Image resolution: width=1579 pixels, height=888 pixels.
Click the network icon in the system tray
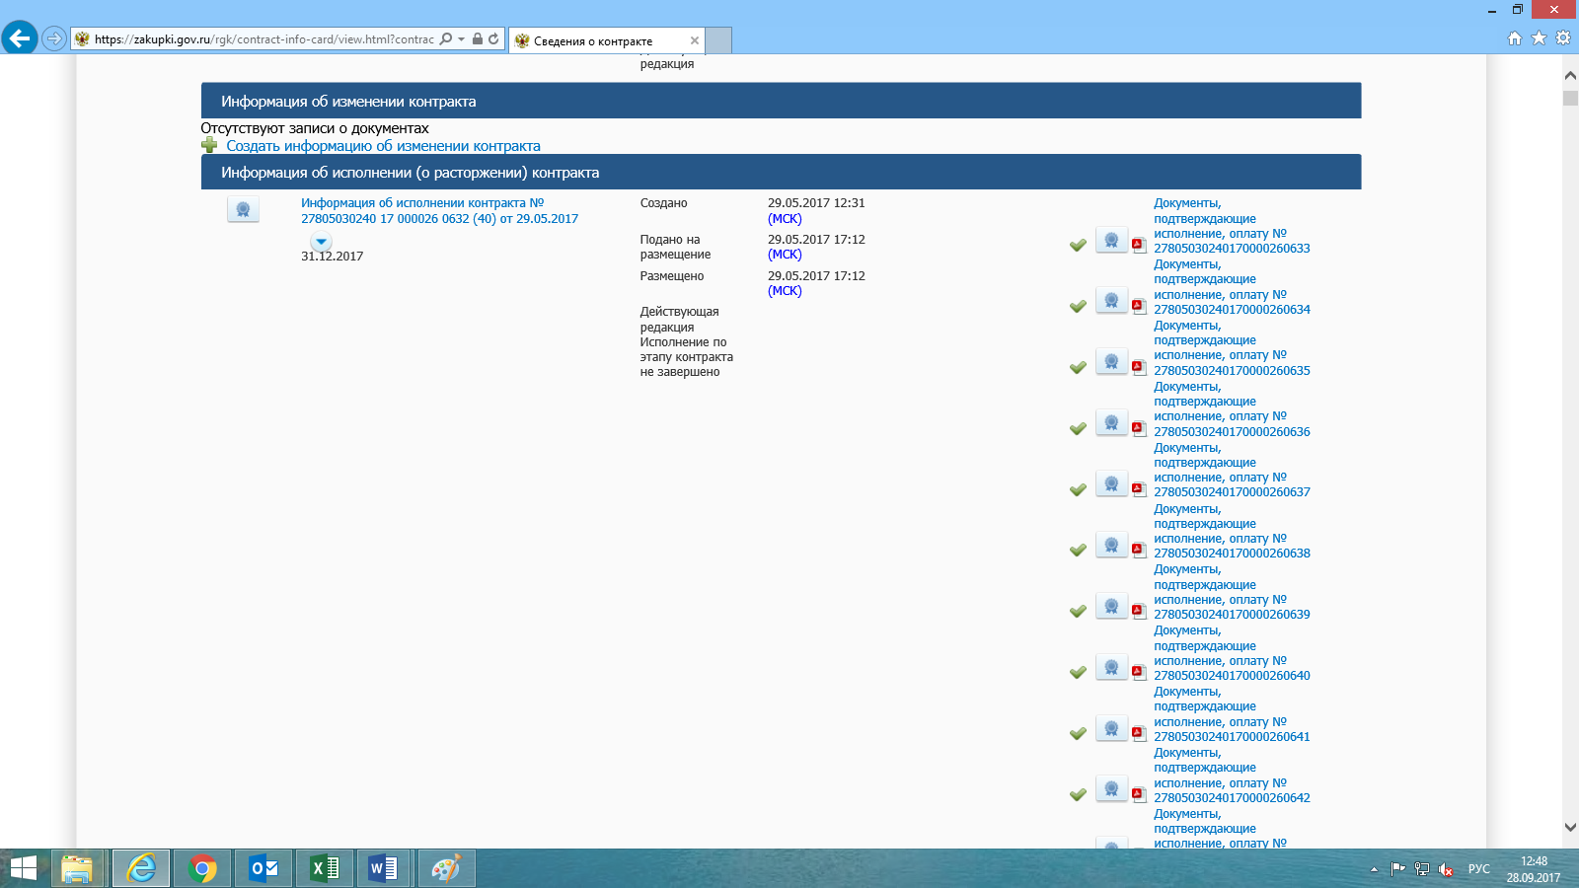click(1422, 869)
